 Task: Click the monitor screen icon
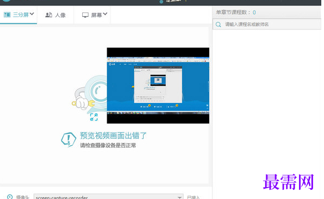click(85, 15)
